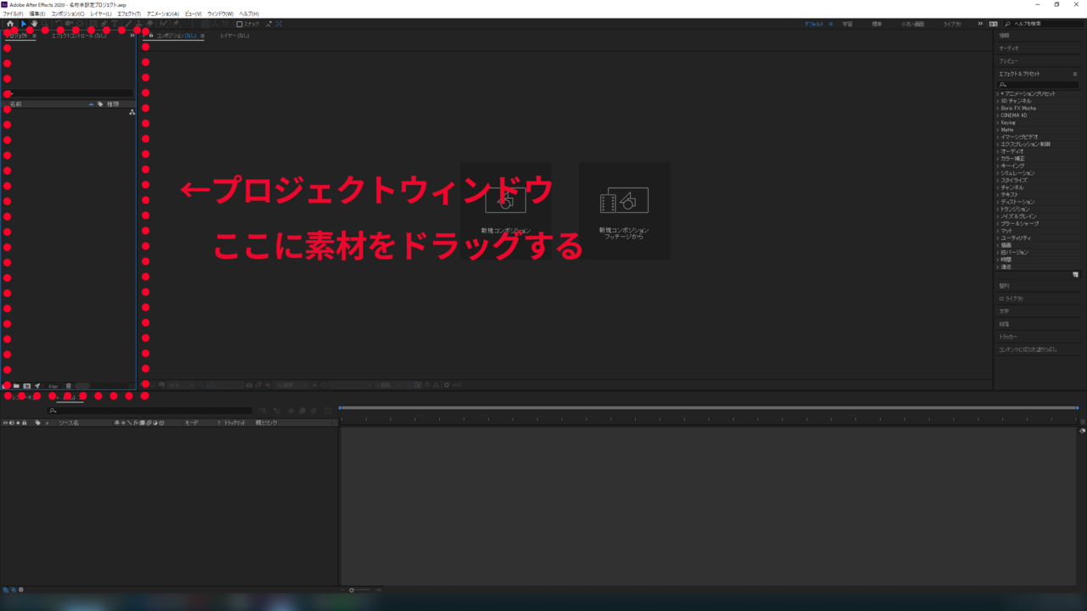Screen dimensions: 1087x611
Task: Open the アニメーション(A) menu
Action: click(x=163, y=14)
